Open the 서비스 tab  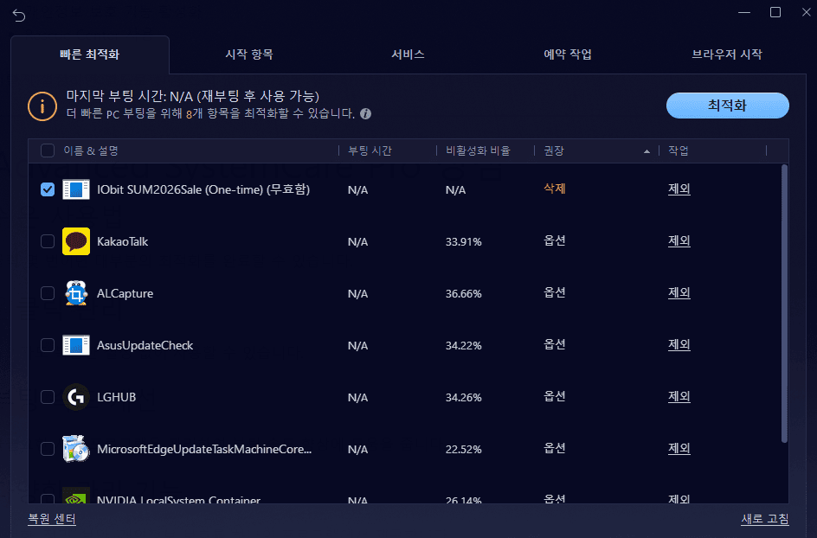click(x=408, y=54)
